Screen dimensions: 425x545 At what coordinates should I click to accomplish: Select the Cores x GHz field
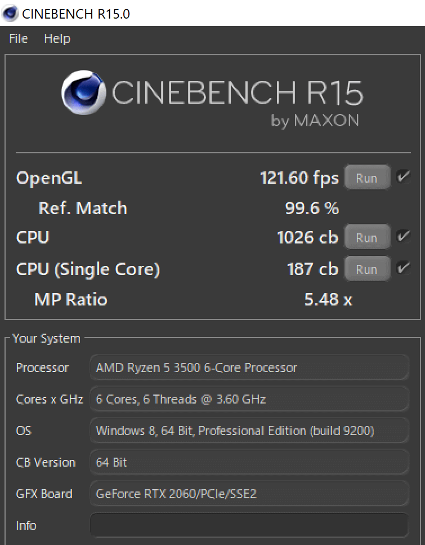pos(249,400)
